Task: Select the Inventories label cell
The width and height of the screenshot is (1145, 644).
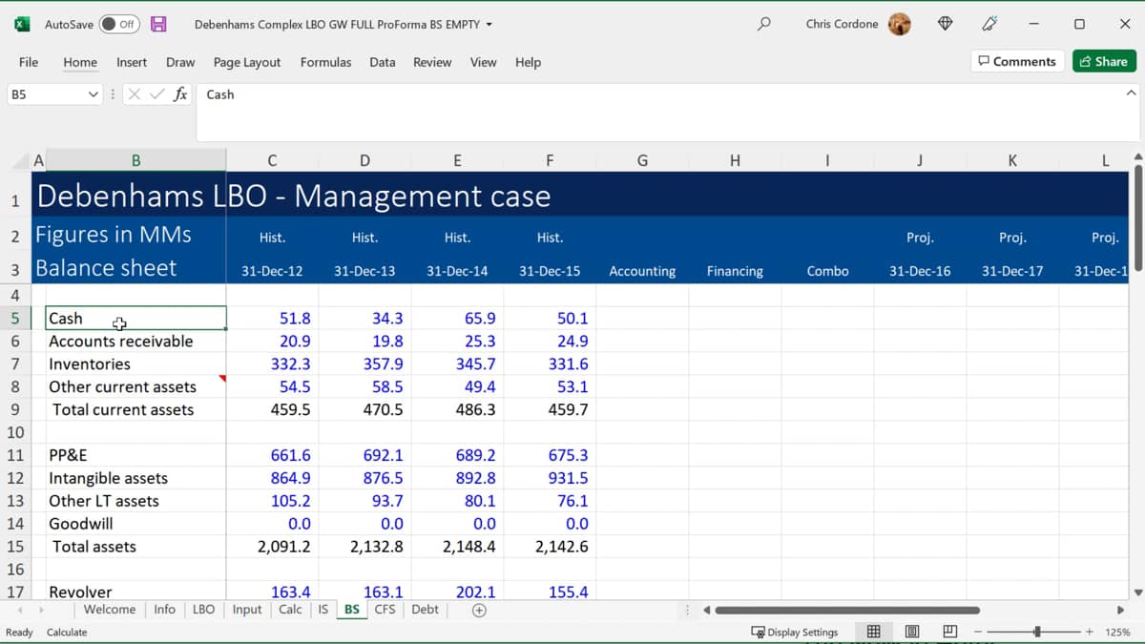Action: [135, 364]
